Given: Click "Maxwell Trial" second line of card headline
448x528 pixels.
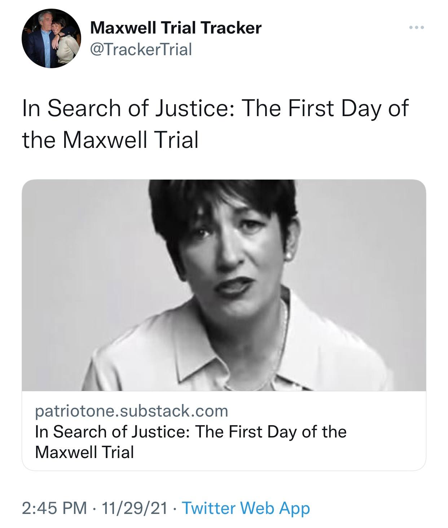Looking at the screenshot, I should 84,452.
